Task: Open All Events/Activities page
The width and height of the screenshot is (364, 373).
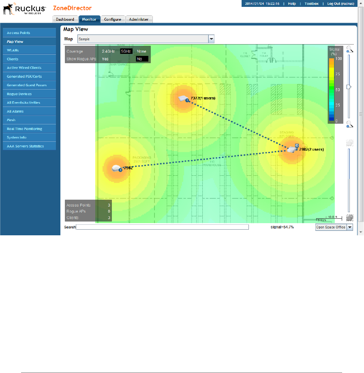Action: pyautogui.click(x=29, y=102)
